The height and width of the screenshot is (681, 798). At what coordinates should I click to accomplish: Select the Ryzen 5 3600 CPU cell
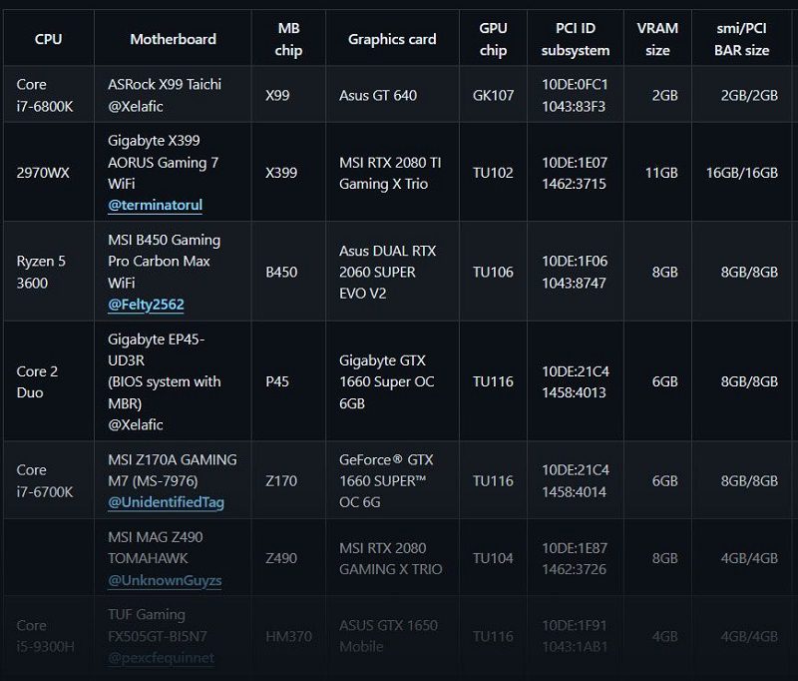48,272
